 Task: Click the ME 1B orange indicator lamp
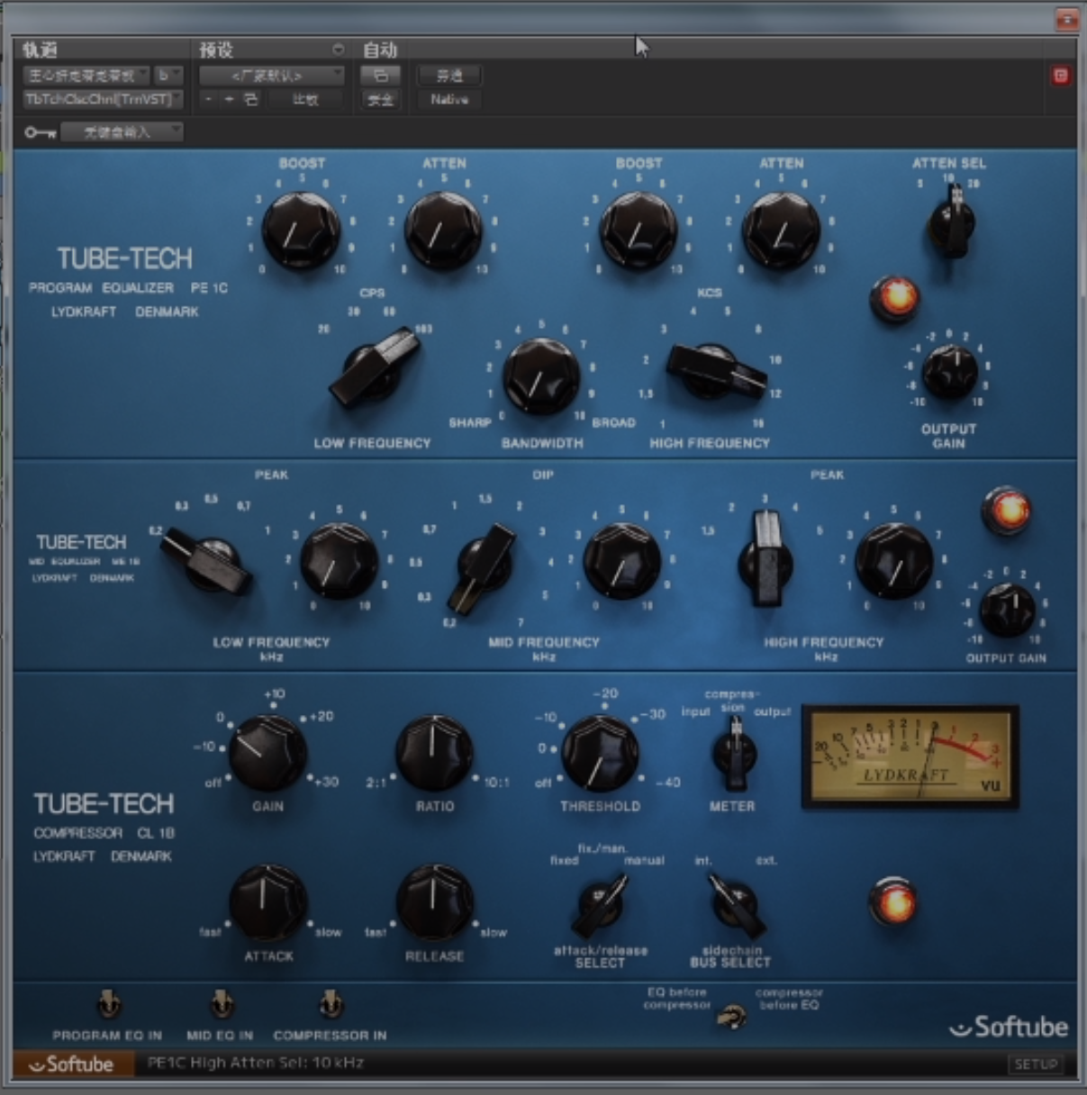click(x=1006, y=510)
